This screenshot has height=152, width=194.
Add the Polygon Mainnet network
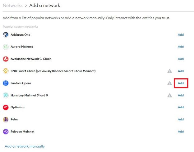(181, 132)
